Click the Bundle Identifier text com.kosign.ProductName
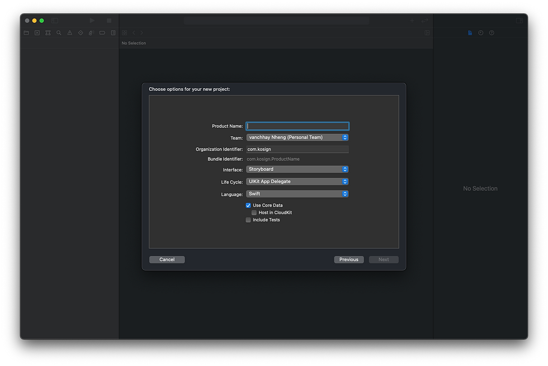This screenshot has height=366, width=548. (x=273, y=160)
